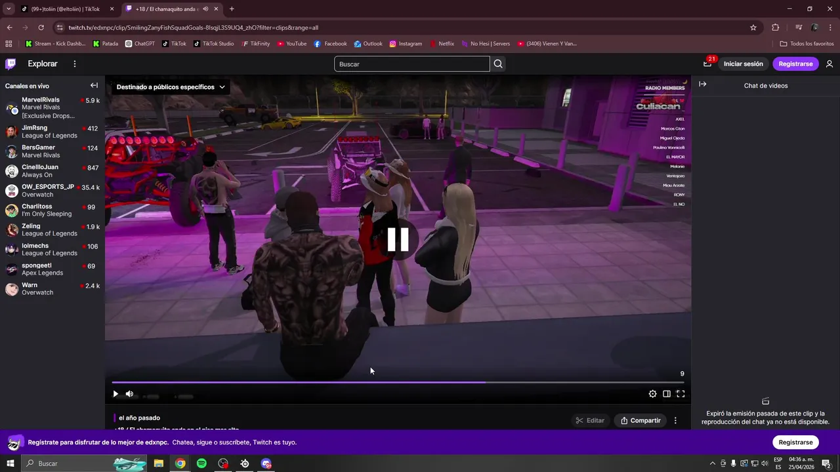Open the Facebook bookmark
Viewport: 840px width, 472px height.
[x=330, y=44]
